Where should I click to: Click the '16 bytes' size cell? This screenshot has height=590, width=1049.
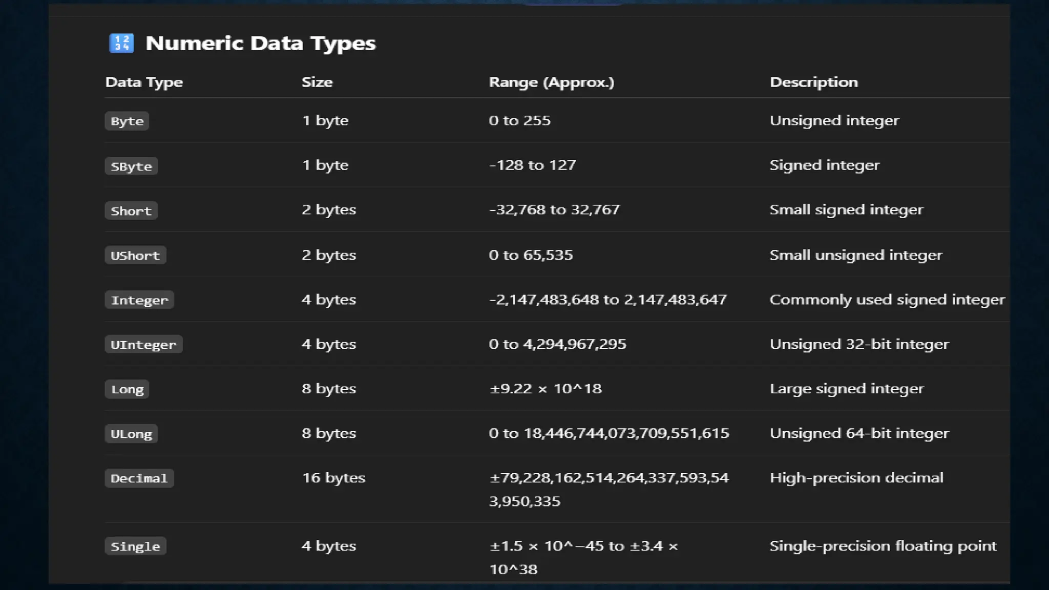333,478
